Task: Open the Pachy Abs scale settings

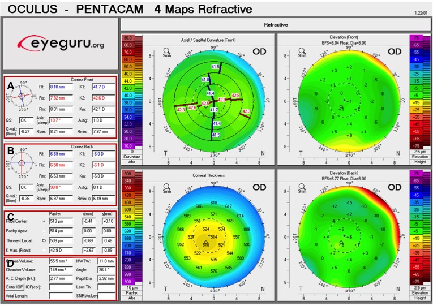Action: point(132,293)
